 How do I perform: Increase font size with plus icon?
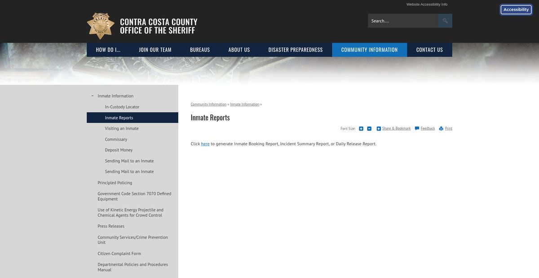click(361, 129)
